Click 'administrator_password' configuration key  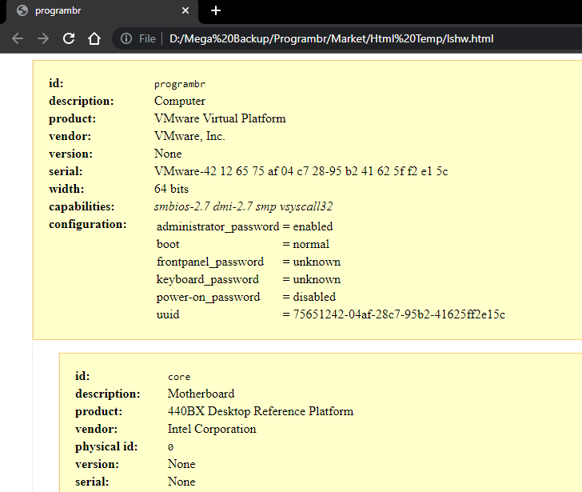click(218, 226)
